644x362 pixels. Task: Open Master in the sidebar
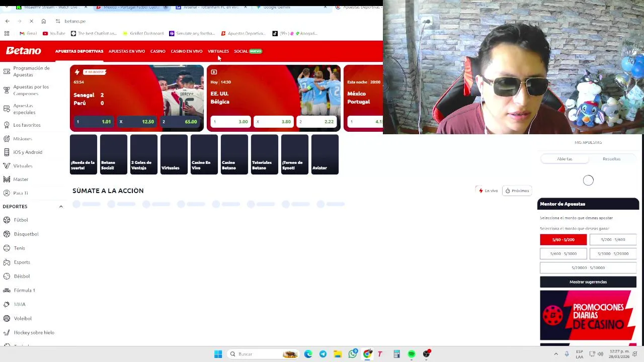tap(21, 179)
